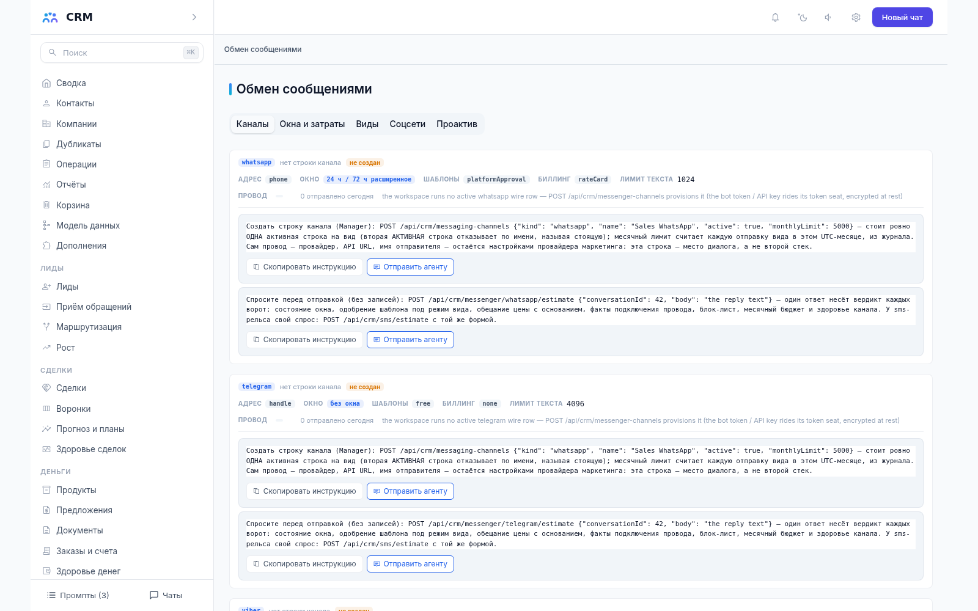Screen dimensions: 978x611
Task: Toggle dark mode moon icon
Action: point(803,17)
